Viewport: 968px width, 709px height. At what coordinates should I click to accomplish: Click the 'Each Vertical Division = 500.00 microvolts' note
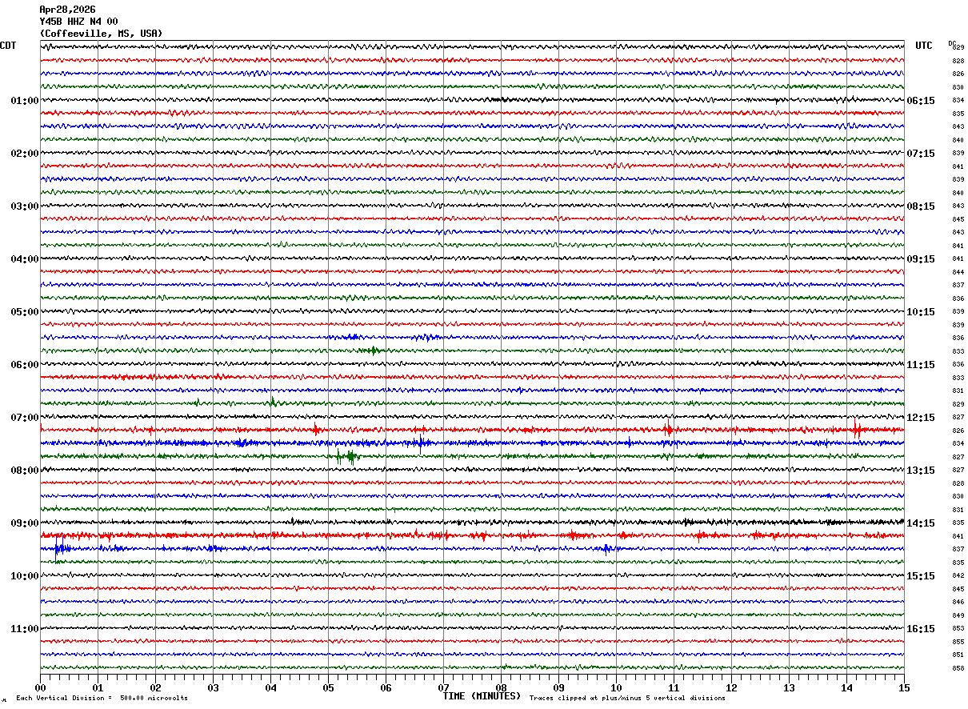102,699
